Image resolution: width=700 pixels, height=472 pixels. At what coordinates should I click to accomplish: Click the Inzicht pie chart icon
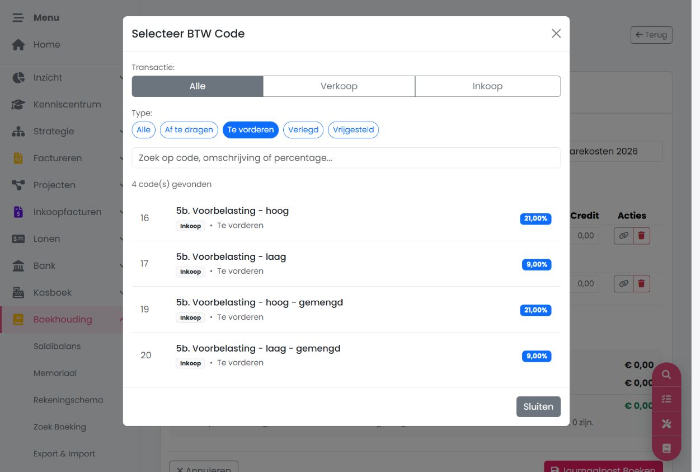click(18, 77)
